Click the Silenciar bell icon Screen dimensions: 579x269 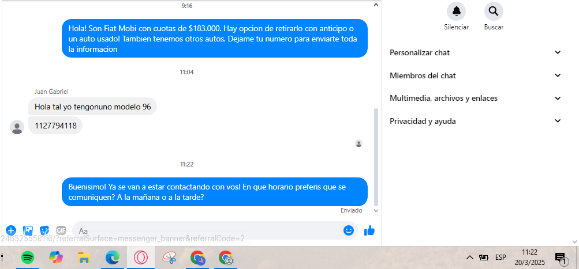(457, 11)
